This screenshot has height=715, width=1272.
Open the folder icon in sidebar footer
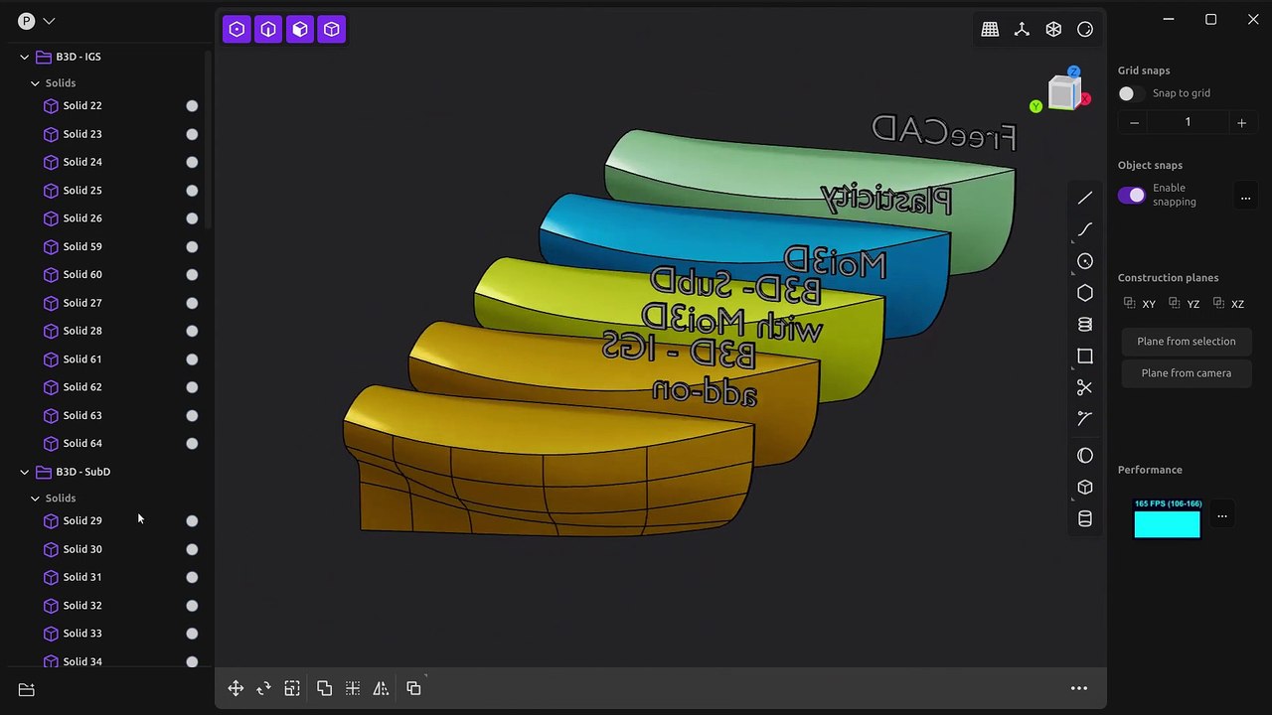click(x=27, y=689)
